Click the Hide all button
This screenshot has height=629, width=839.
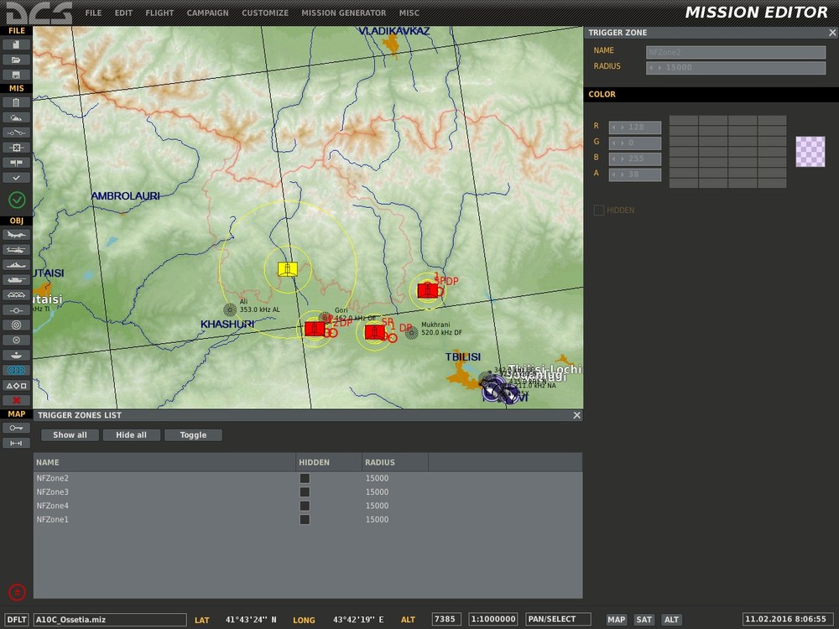131,435
